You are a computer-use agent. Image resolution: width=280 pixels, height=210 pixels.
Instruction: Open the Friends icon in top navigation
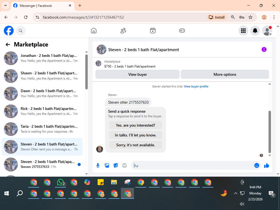(123, 31)
